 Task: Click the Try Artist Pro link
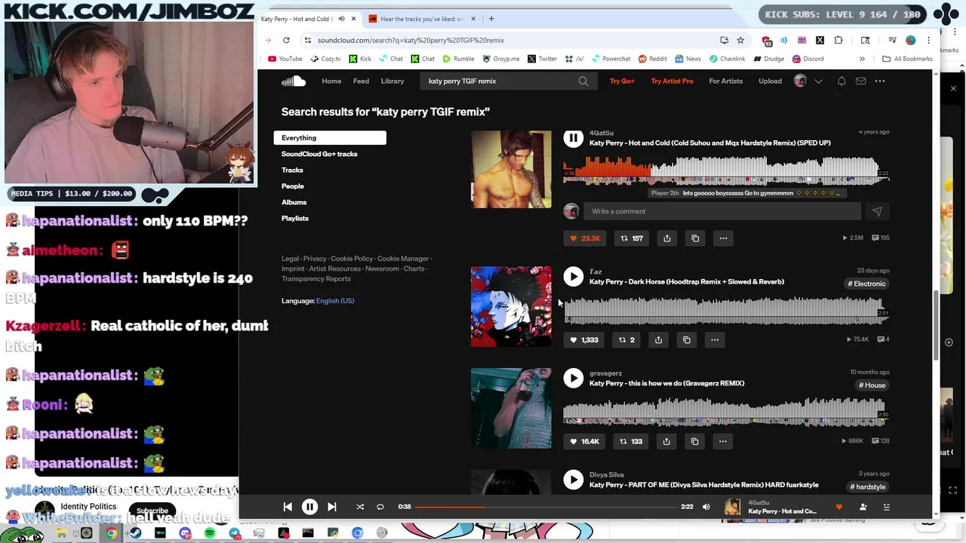coord(672,81)
